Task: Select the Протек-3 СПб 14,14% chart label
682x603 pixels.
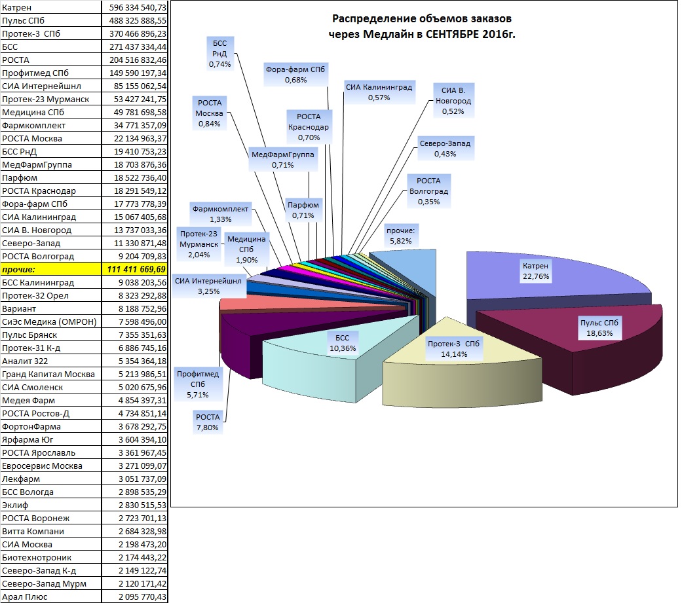Action: tap(453, 349)
